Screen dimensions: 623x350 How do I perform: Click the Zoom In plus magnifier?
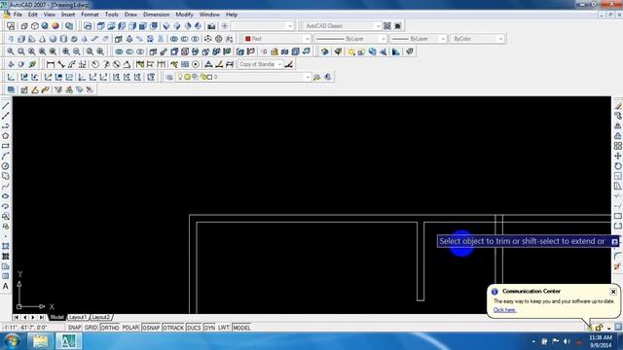pyautogui.click(x=66, y=52)
